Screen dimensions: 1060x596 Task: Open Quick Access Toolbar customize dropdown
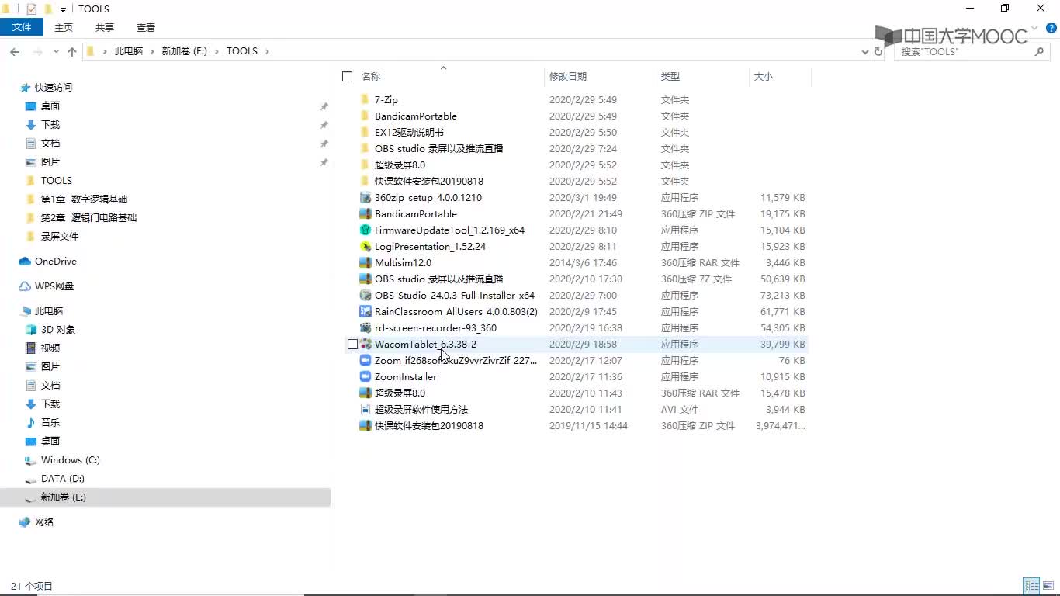tap(64, 9)
